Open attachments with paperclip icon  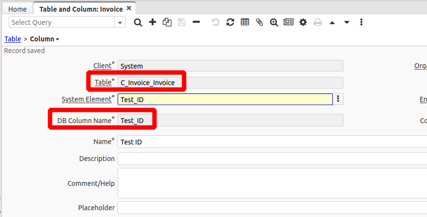259,22
